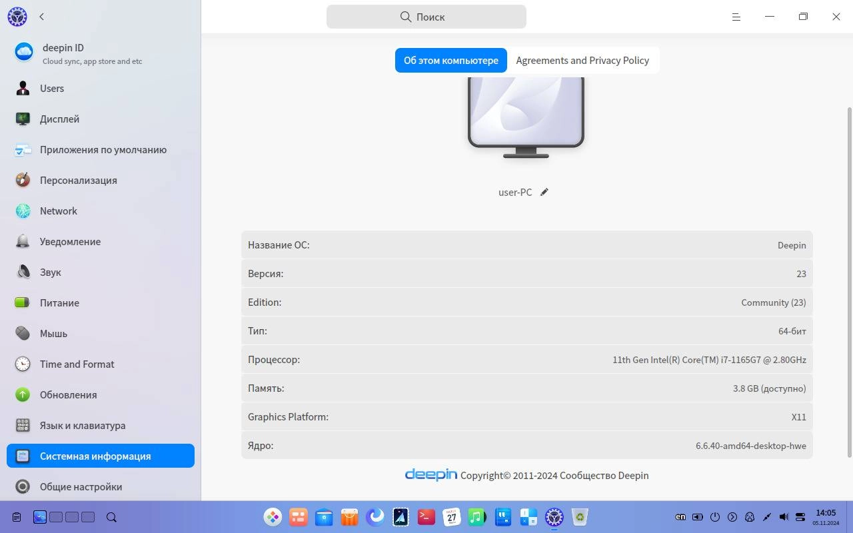Open the trash in the dock
This screenshot has height=533, width=853.
[580, 516]
